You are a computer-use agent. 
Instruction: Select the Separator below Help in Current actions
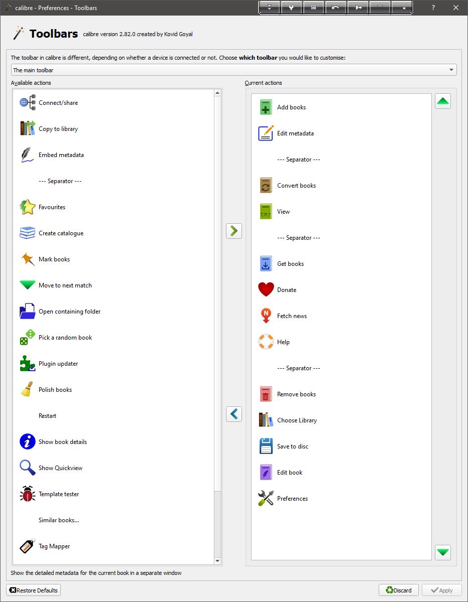(299, 368)
